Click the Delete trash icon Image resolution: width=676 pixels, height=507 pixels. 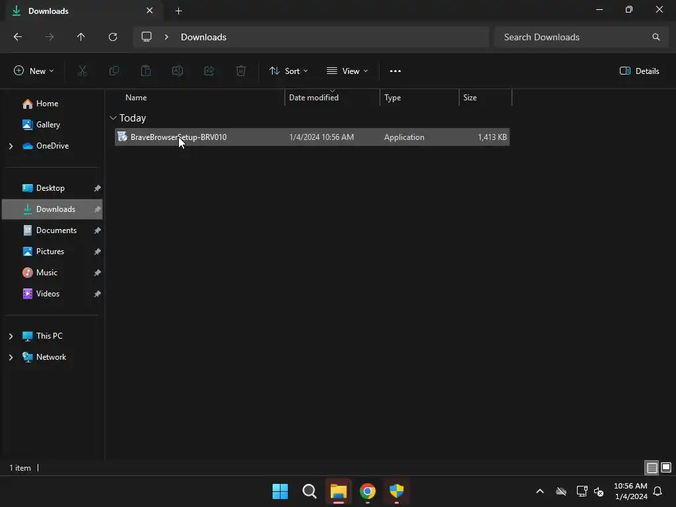point(241,71)
